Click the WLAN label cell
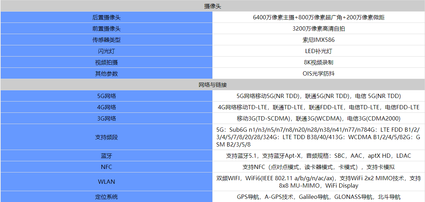The height and width of the screenshot is (202, 425). pyautogui.click(x=106, y=182)
